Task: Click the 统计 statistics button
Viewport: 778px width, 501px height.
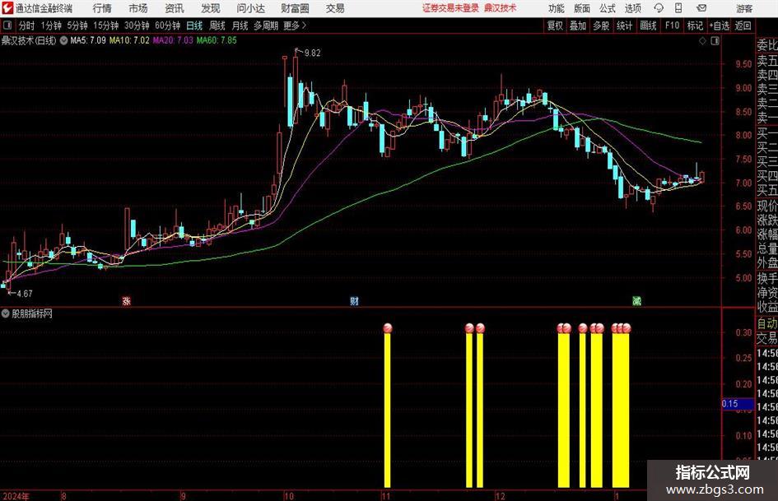Action: pyautogui.click(x=624, y=26)
